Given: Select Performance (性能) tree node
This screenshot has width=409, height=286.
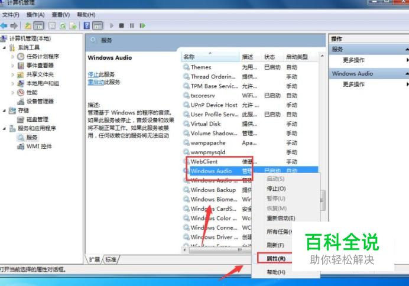Looking at the screenshot, I should (32, 92).
